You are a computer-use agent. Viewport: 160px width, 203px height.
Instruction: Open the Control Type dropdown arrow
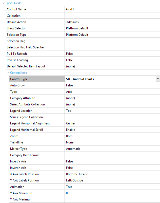click(x=158, y=79)
